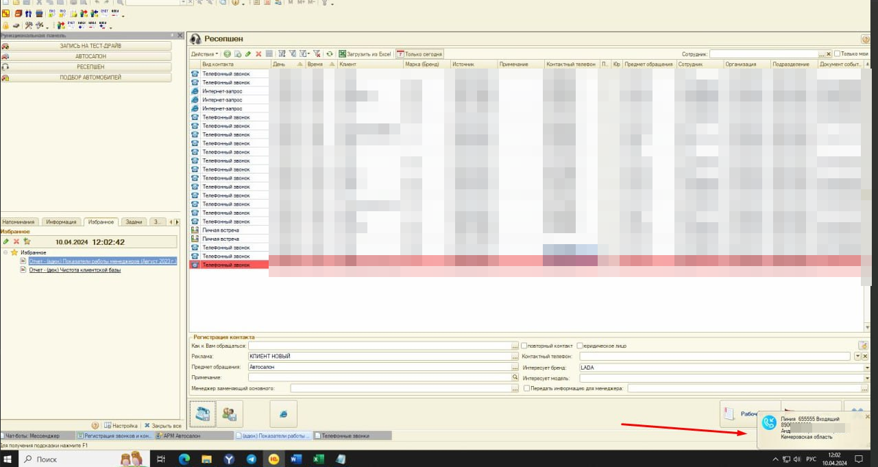Open report link Чистота клиентской базы
The height and width of the screenshot is (467, 878).
point(75,270)
